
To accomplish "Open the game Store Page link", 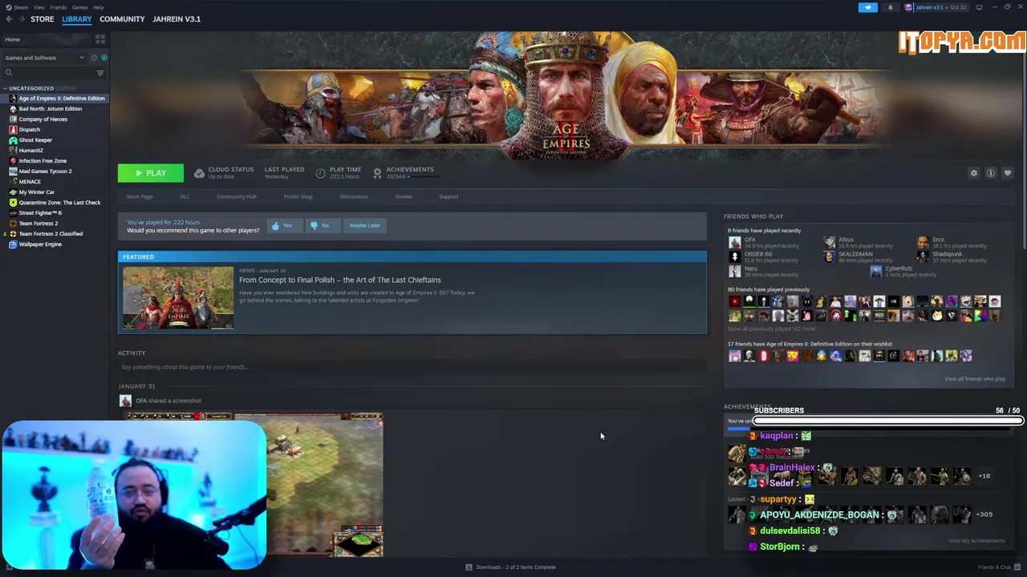I will point(140,196).
